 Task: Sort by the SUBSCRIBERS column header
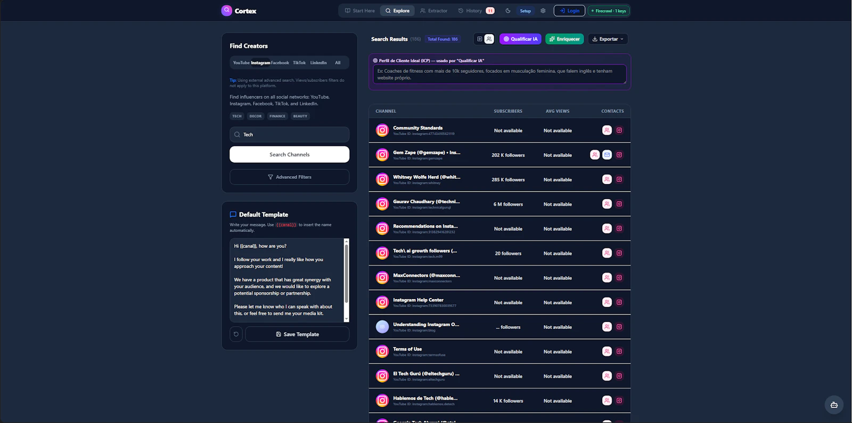click(508, 111)
